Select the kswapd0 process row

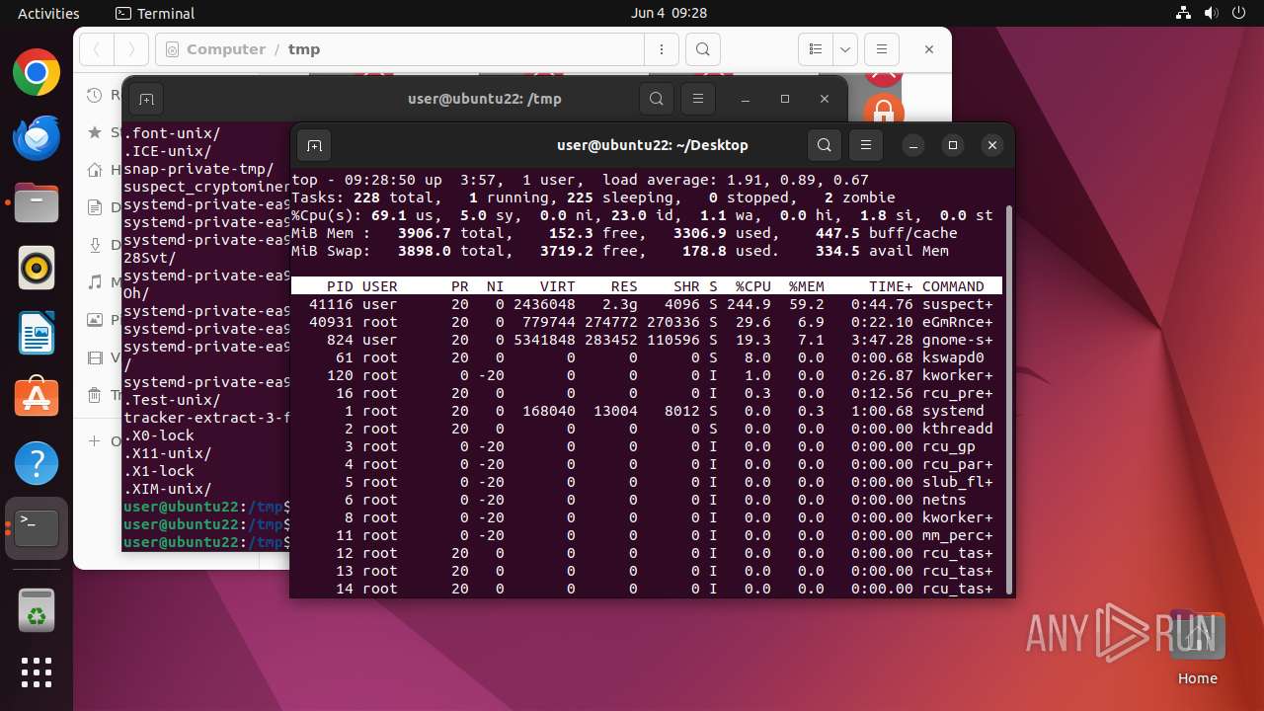pos(647,357)
